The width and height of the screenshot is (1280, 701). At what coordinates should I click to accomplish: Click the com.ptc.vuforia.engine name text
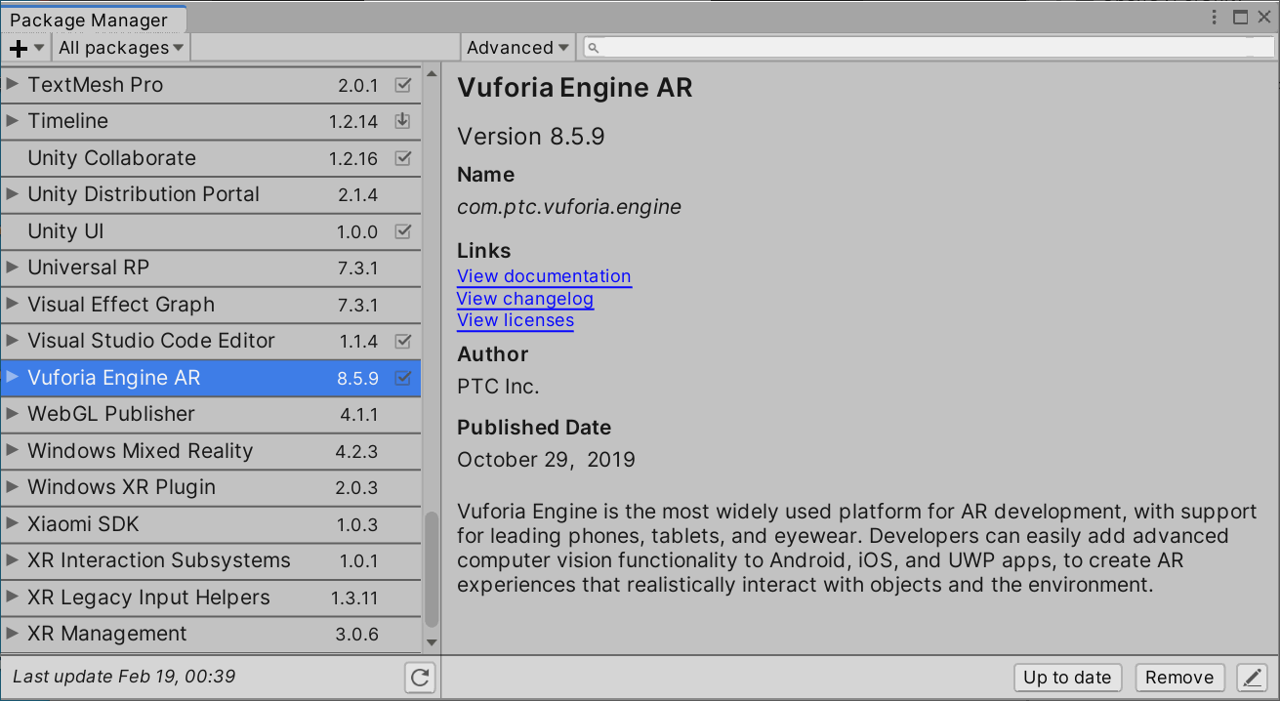point(569,207)
